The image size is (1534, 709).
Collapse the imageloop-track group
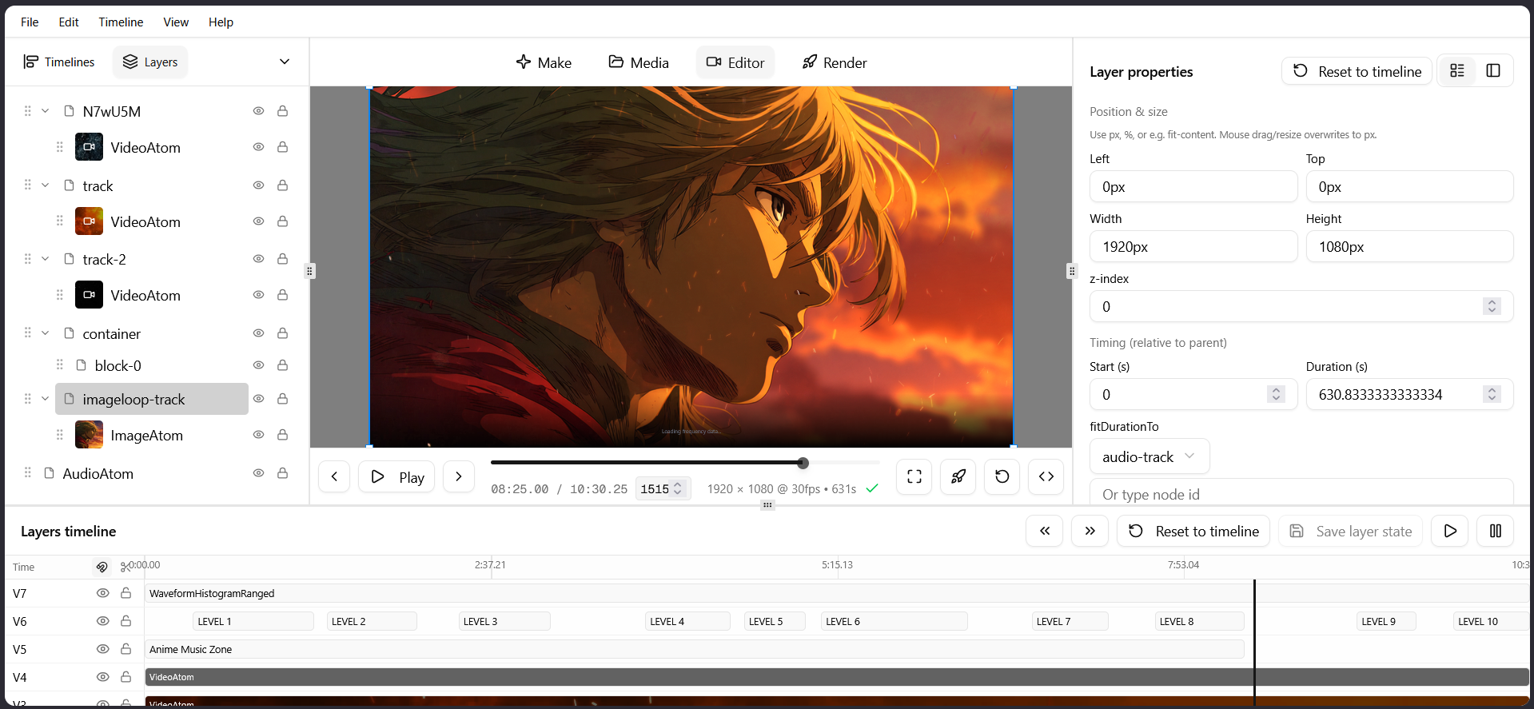46,399
